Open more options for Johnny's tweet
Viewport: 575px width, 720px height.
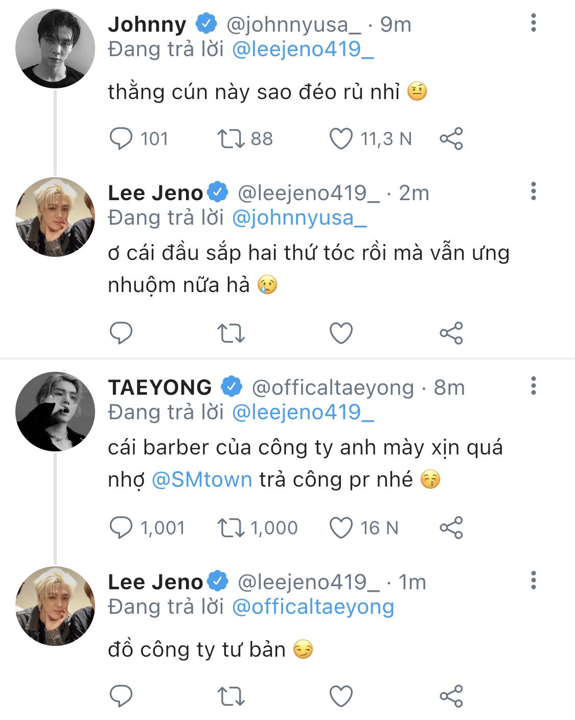click(x=534, y=23)
